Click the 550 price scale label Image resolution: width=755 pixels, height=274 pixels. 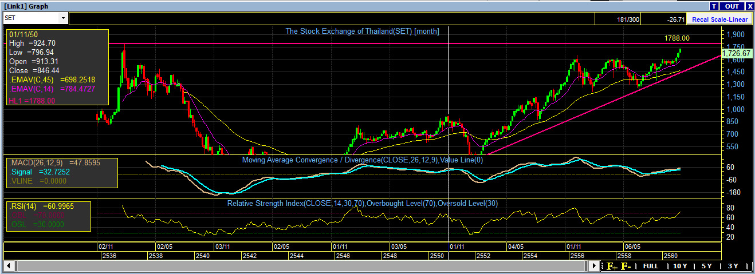click(732, 146)
